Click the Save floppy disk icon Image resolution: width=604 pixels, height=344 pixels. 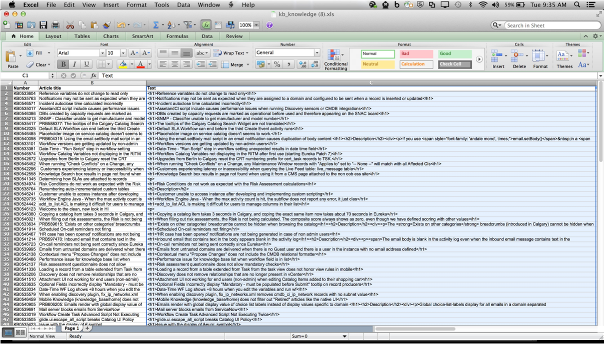(x=44, y=25)
